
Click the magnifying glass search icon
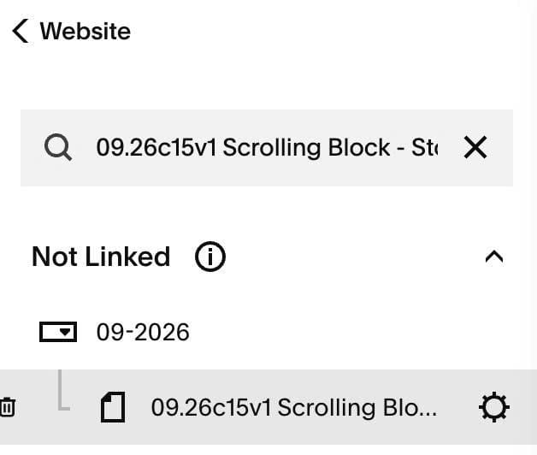click(x=58, y=147)
